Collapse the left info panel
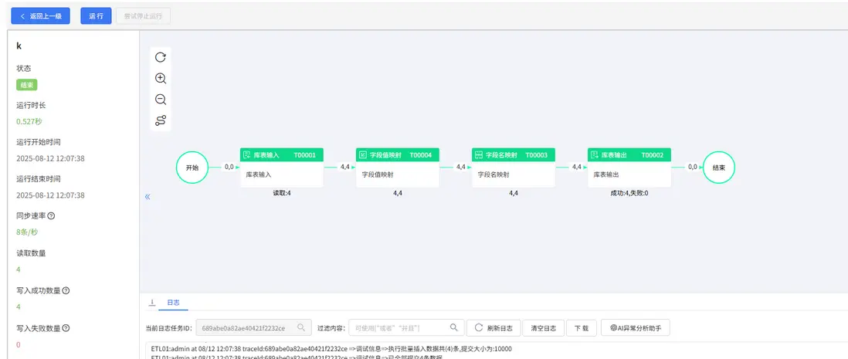The width and height of the screenshot is (848, 359). (x=148, y=197)
